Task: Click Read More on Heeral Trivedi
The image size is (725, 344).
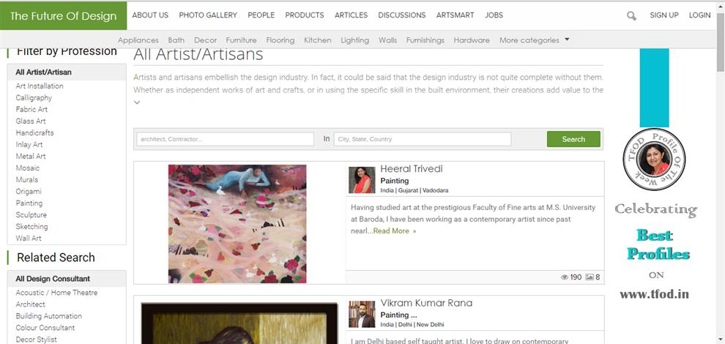Action: point(394,231)
